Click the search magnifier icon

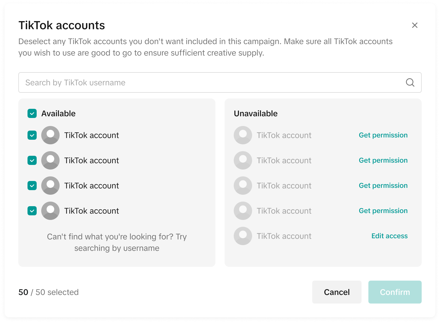point(410,82)
